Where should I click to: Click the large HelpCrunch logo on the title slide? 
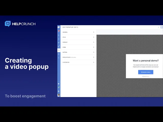click(20, 24)
